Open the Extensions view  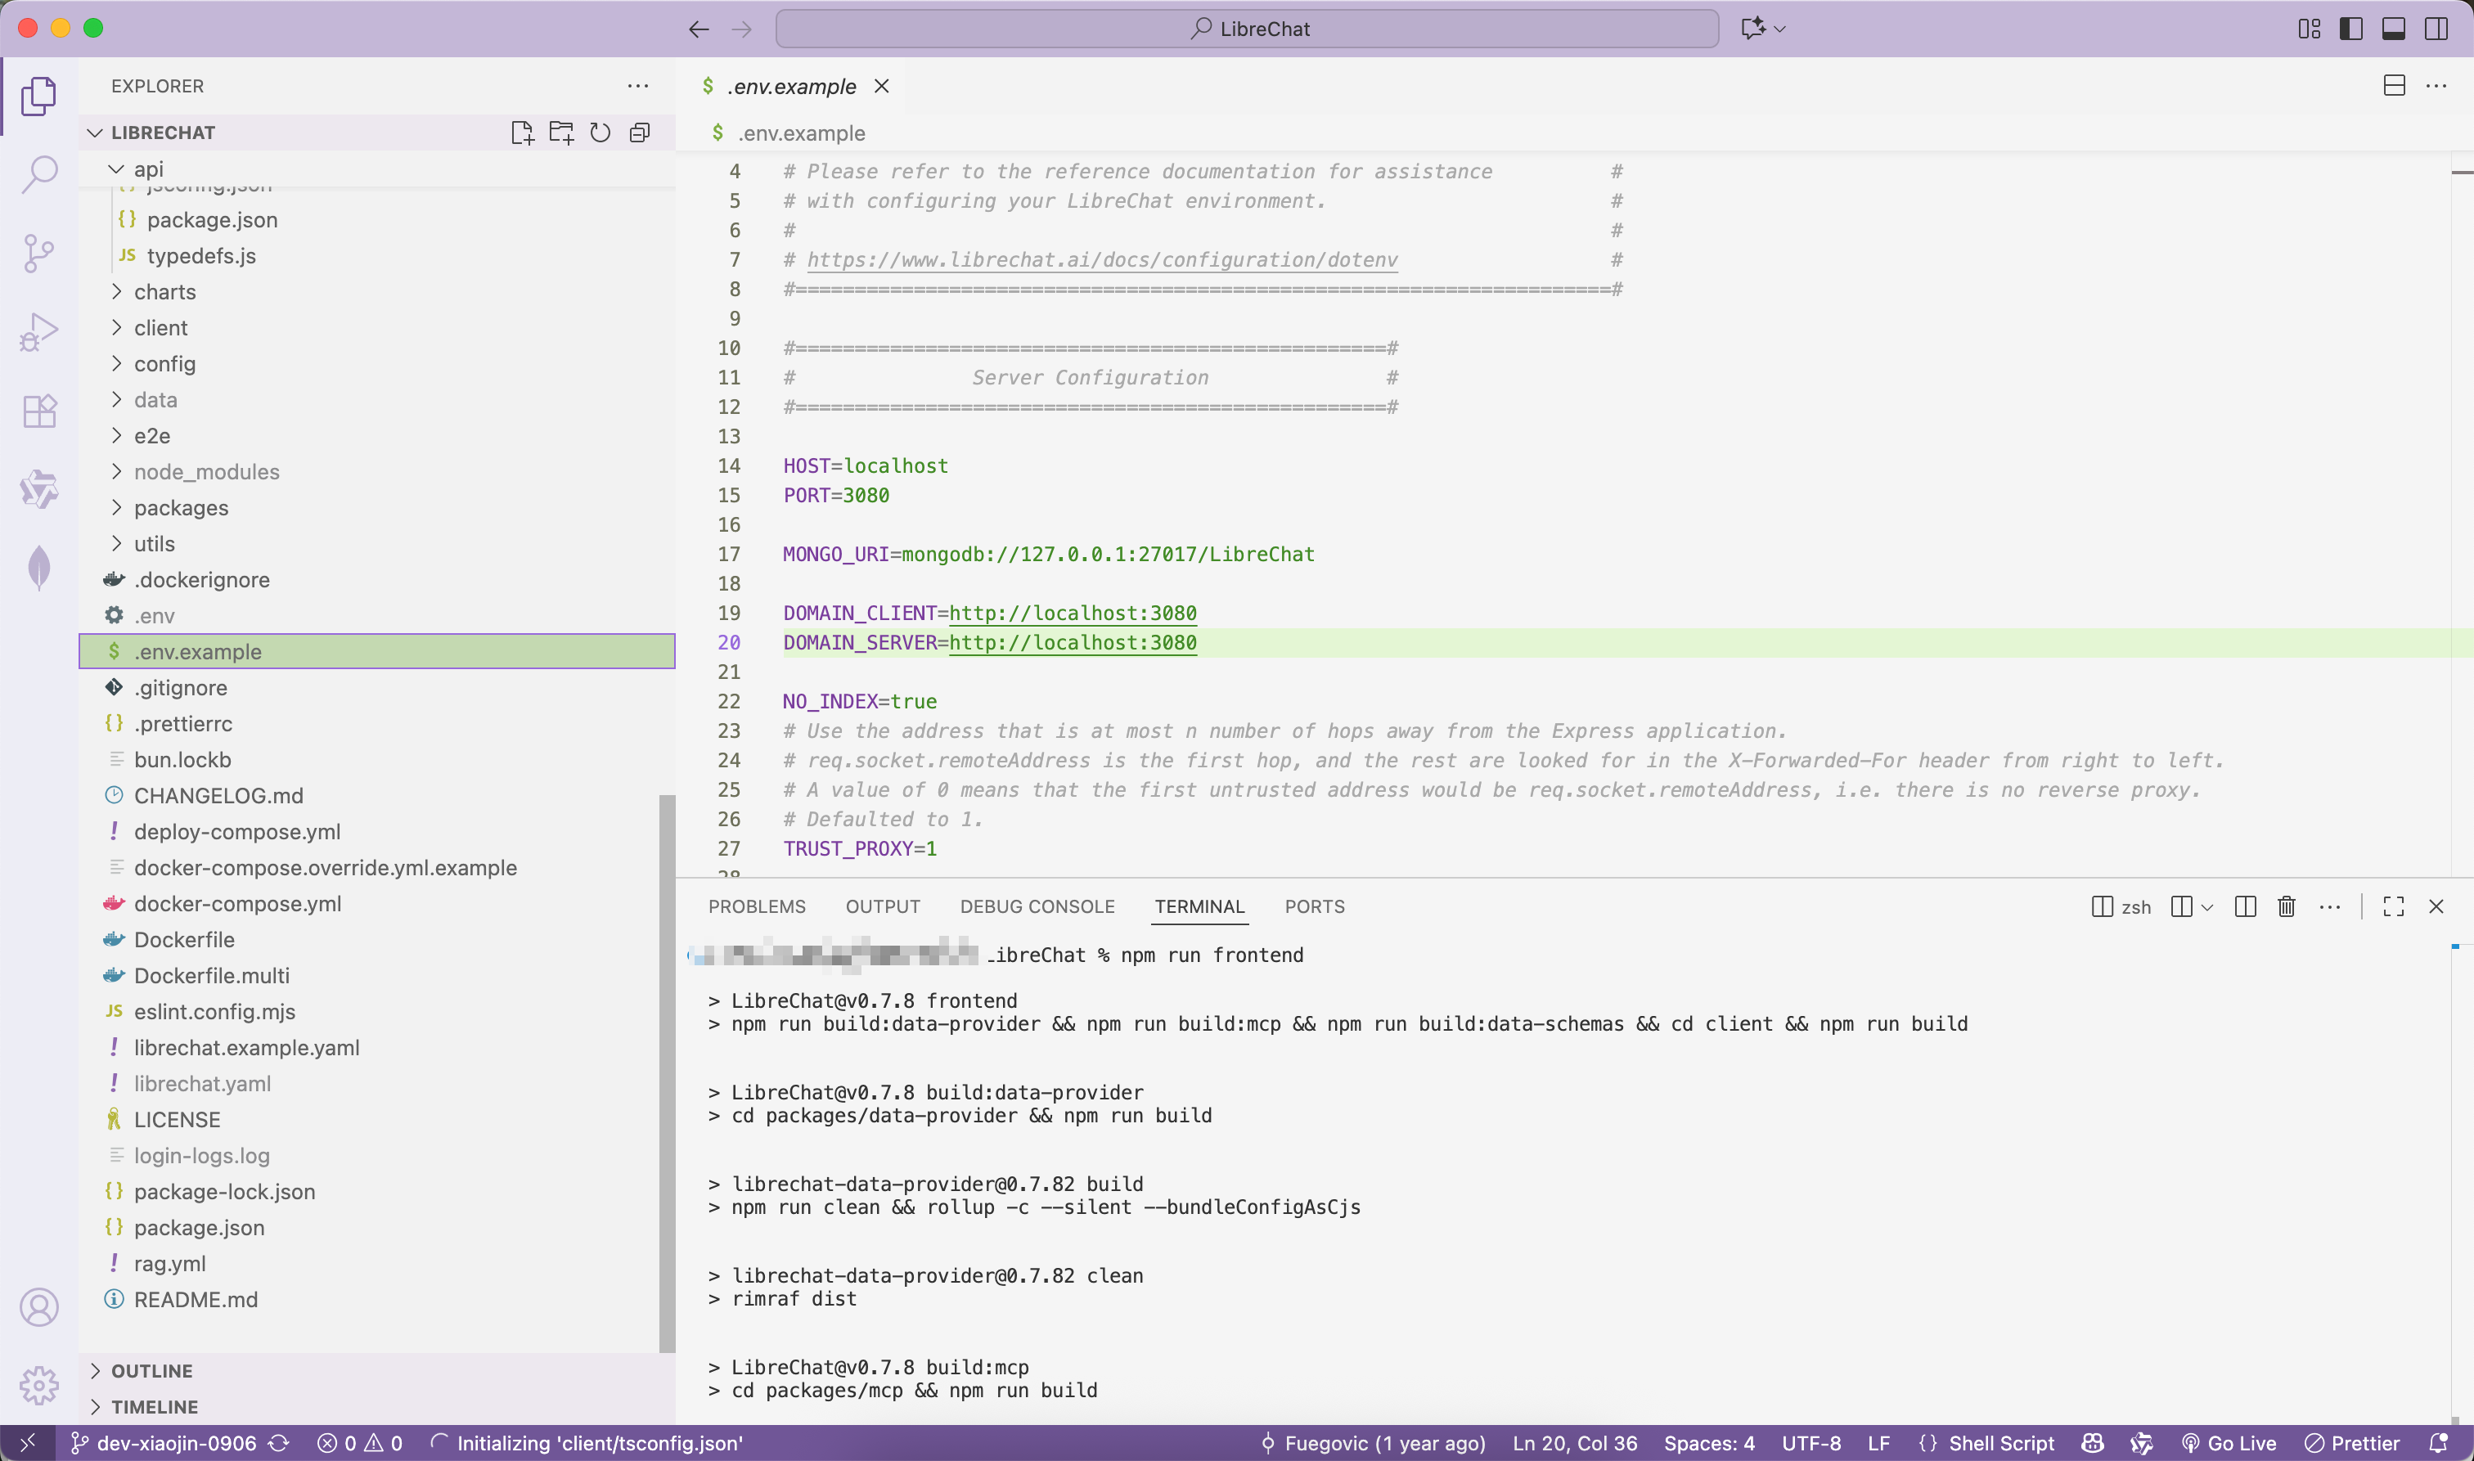click(39, 411)
